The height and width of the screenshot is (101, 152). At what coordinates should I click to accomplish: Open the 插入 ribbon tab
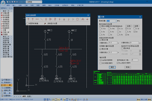[x=14, y=5]
